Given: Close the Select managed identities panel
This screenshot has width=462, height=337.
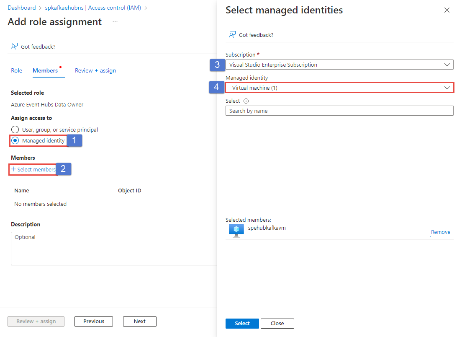Looking at the screenshot, I should click(x=447, y=10).
